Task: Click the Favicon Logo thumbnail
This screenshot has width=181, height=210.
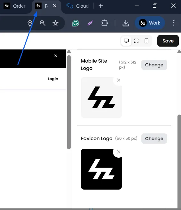Action: tap(101, 169)
